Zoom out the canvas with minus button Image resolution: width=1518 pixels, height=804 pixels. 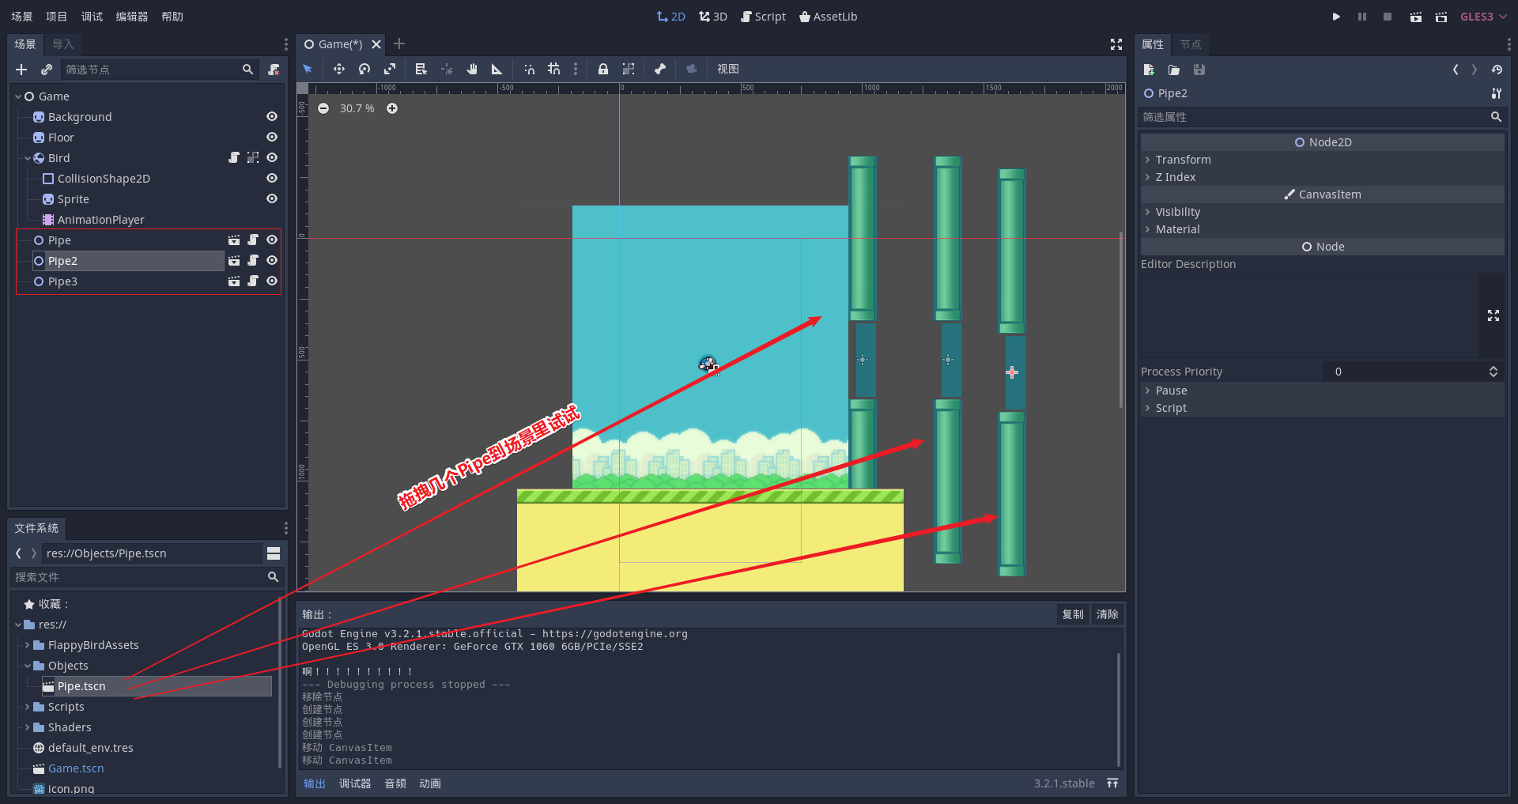(323, 108)
